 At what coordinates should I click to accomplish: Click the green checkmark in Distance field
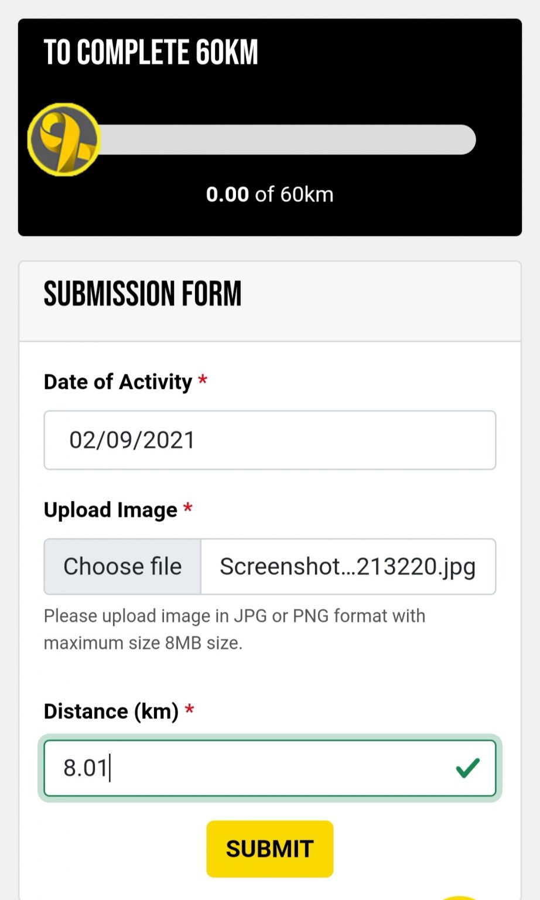467,768
